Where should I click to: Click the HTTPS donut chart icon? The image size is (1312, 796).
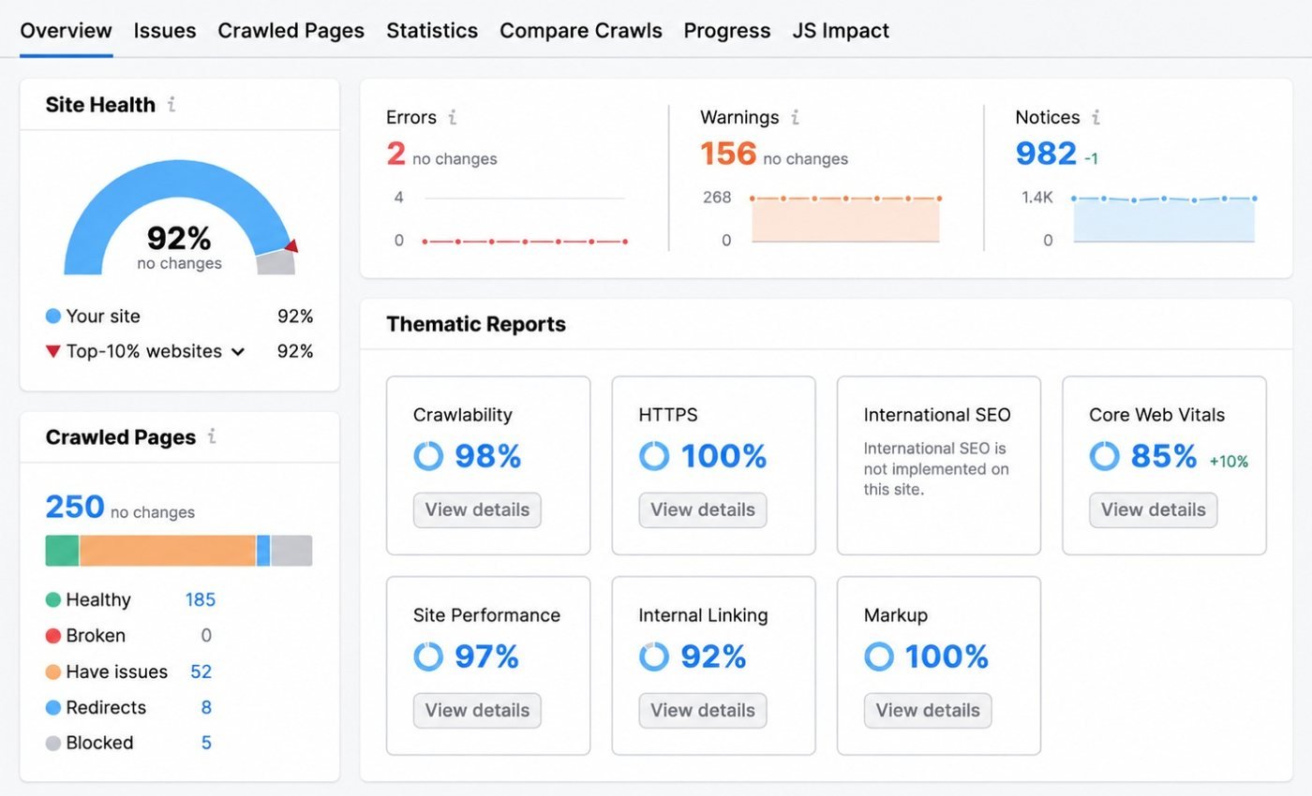[654, 456]
